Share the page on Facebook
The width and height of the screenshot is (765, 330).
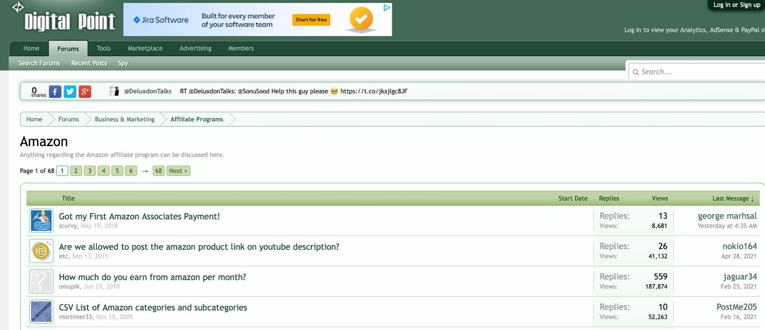55,92
